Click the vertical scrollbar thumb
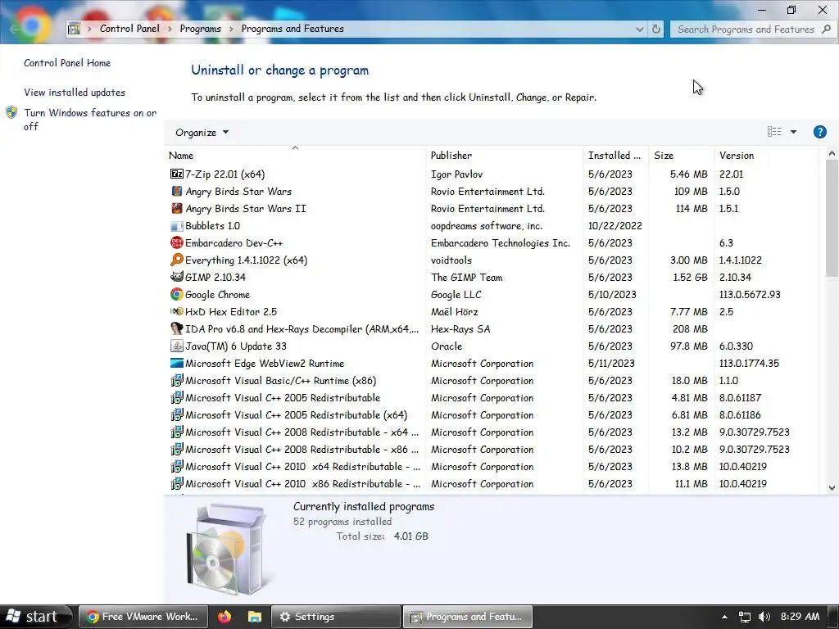Viewport: 839px width, 629px height. [832, 218]
